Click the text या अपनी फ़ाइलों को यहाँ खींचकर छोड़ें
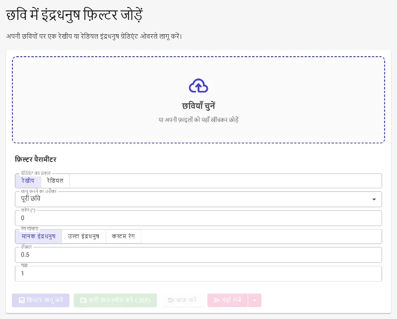This screenshot has width=397, height=319. tap(198, 120)
